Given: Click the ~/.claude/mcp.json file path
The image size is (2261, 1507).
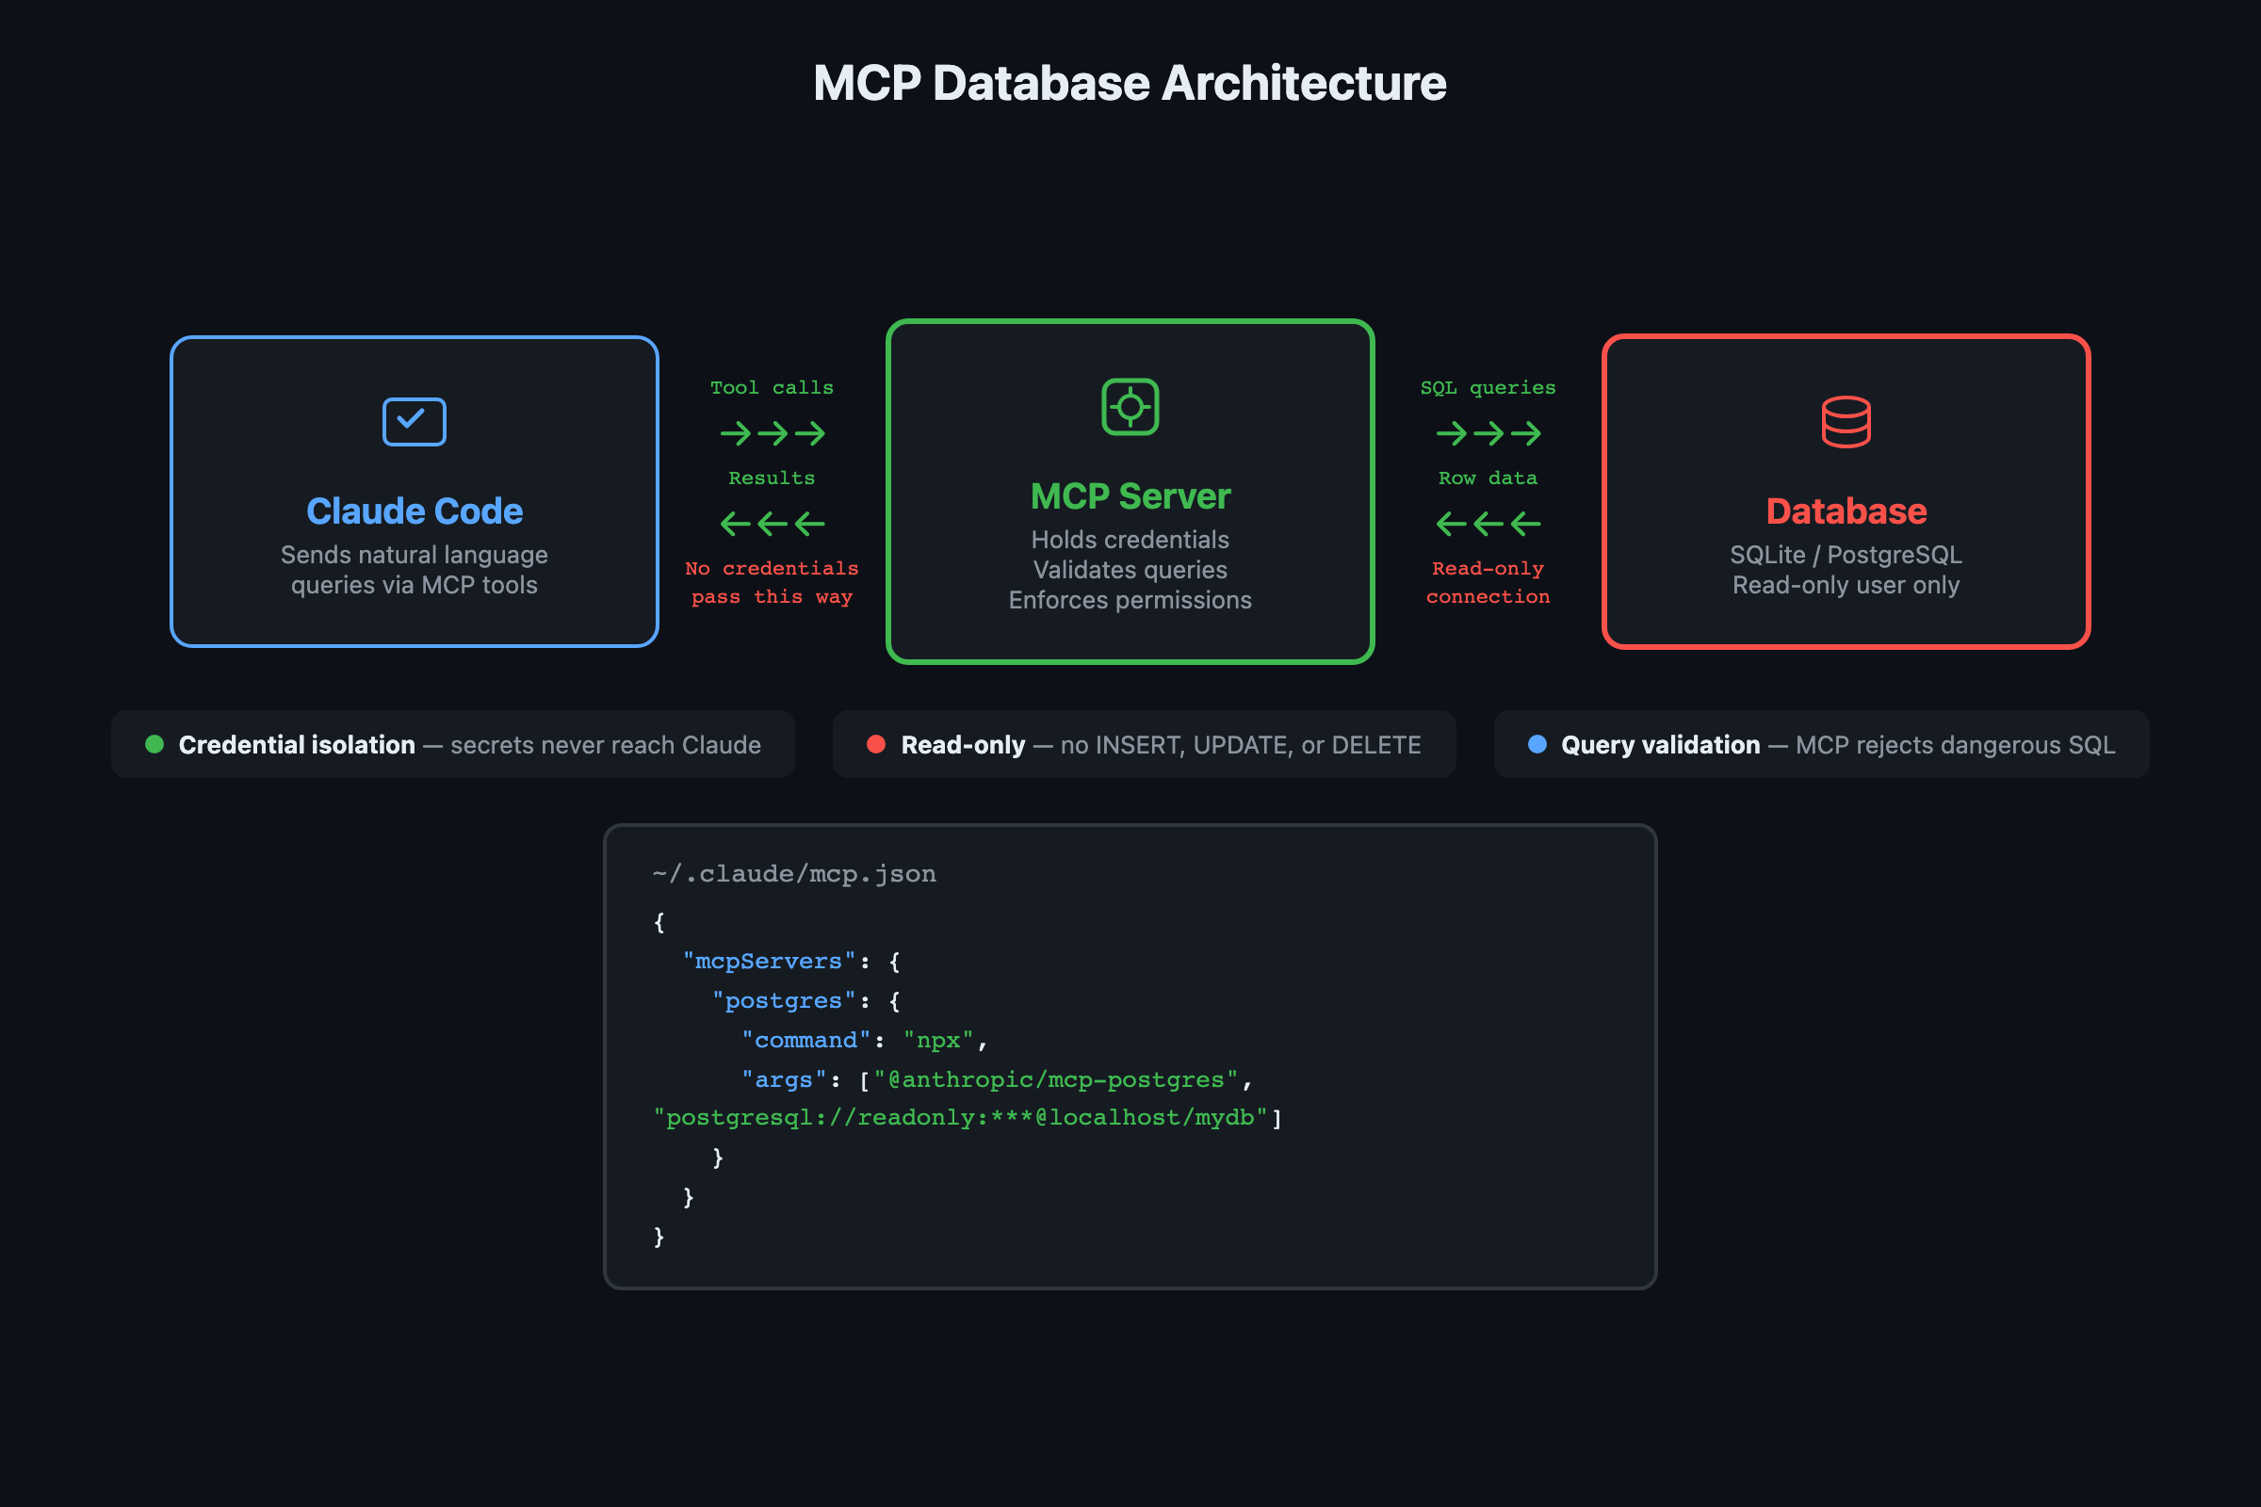Looking at the screenshot, I should coord(794,874).
